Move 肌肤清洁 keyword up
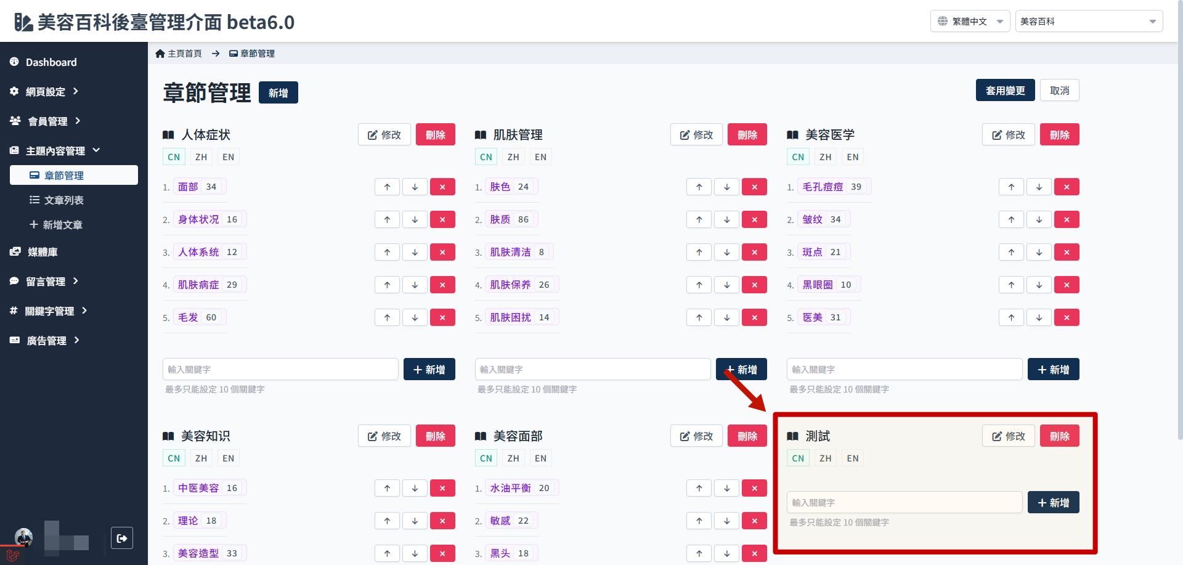The height and width of the screenshot is (565, 1183). [x=699, y=252]
